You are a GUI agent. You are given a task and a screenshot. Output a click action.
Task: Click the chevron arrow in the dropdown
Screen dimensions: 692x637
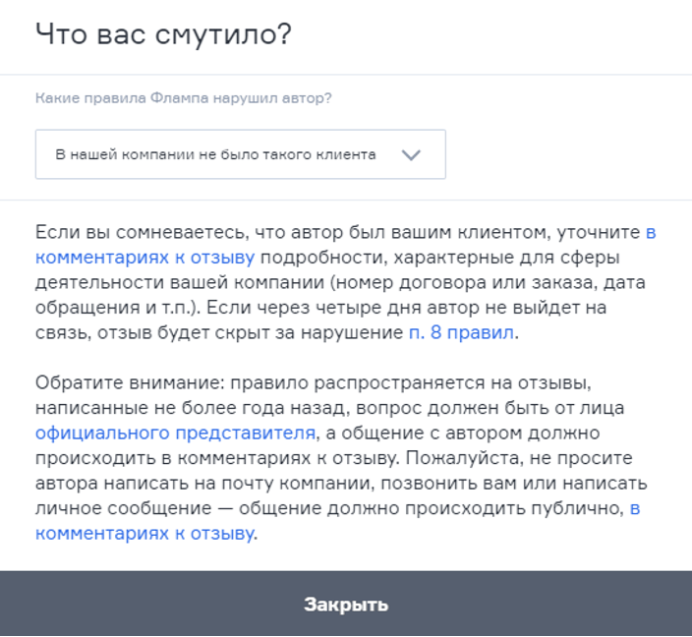click(x=411, y=154)
